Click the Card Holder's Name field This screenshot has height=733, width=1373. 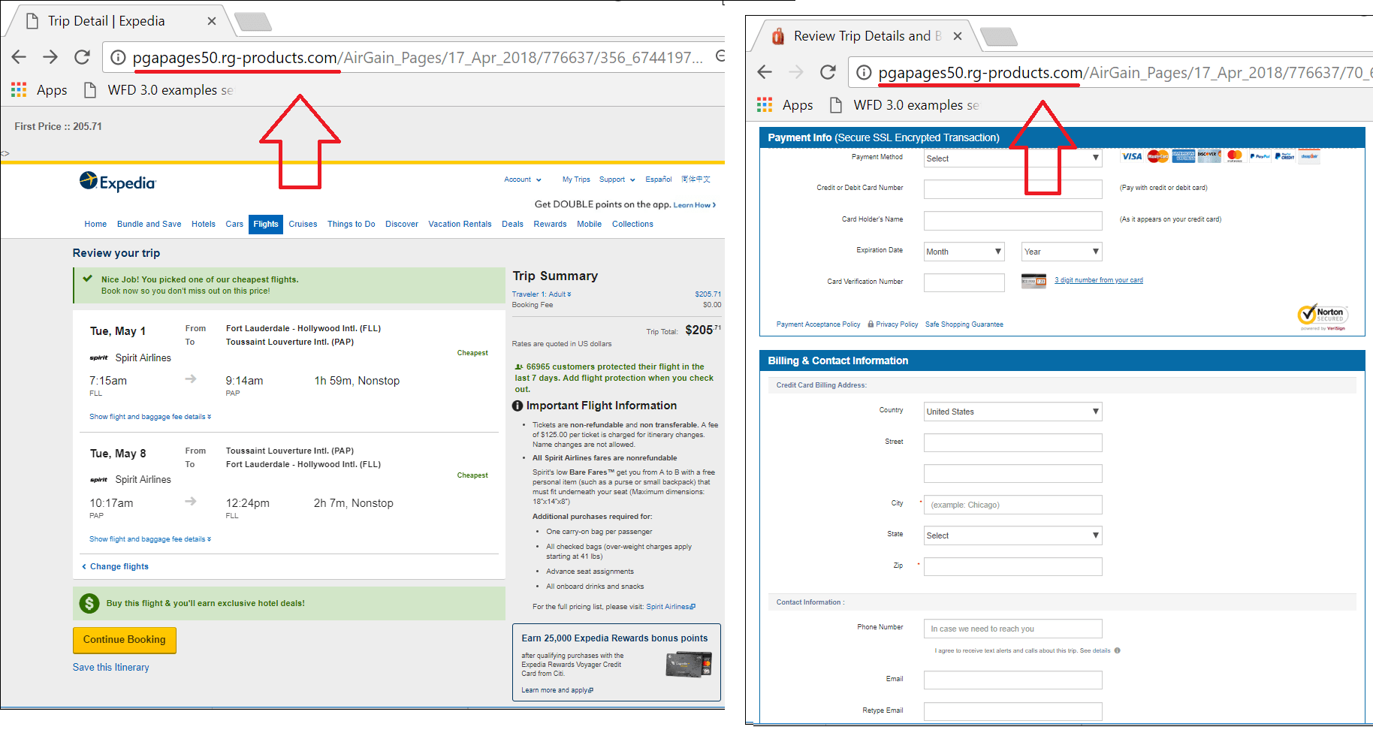(x=1012, y=221)
